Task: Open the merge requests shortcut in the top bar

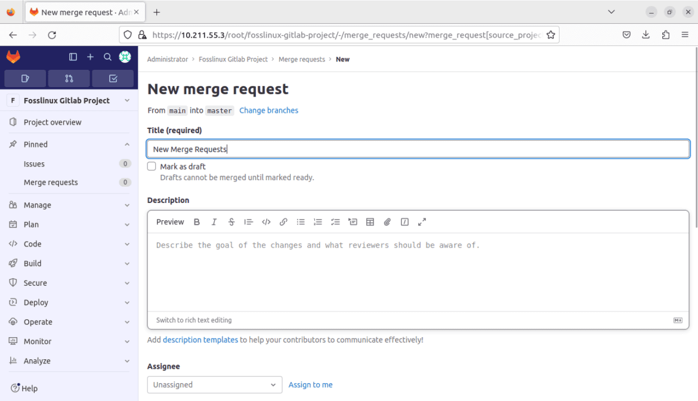Action: 69,78
